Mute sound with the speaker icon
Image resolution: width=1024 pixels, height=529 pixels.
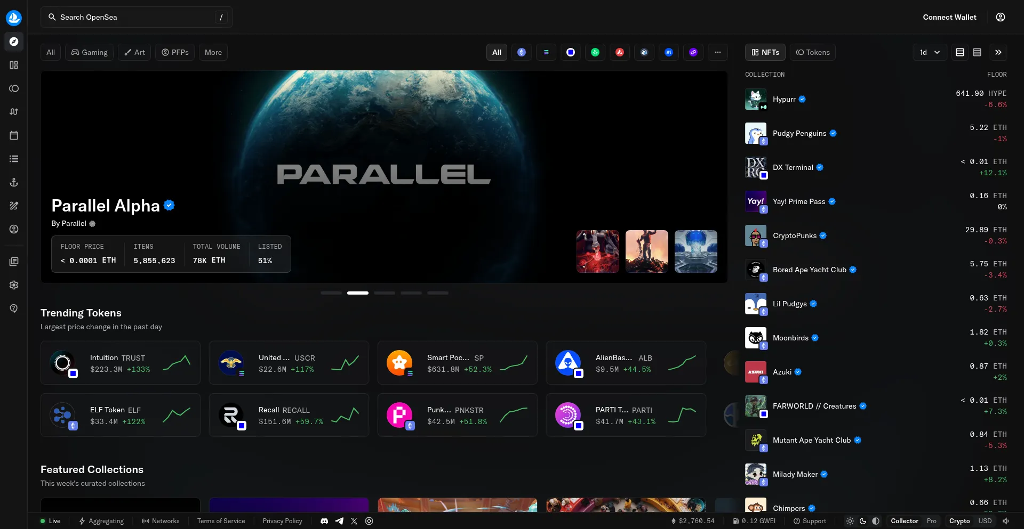point(1006,521)
